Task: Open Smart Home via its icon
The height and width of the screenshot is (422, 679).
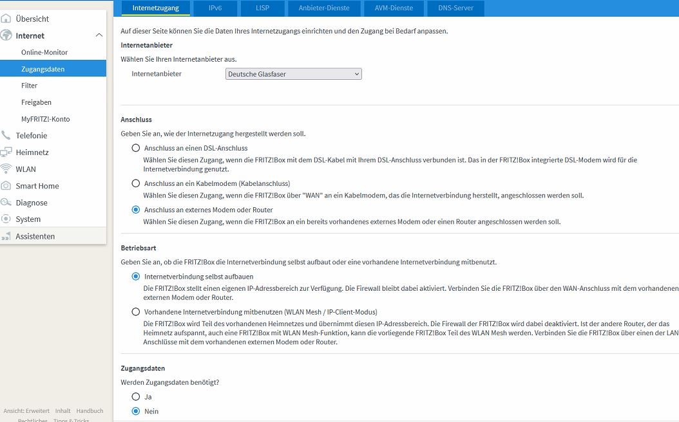Action: [x=6, y=186]
